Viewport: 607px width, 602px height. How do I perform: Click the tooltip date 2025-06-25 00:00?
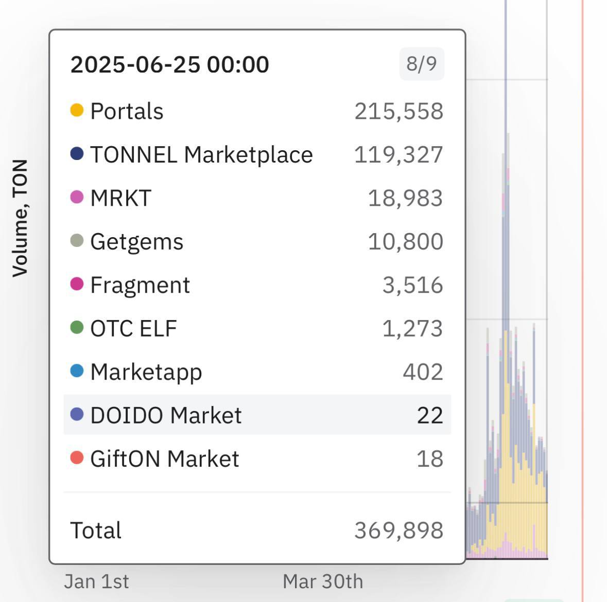point(169,64)
